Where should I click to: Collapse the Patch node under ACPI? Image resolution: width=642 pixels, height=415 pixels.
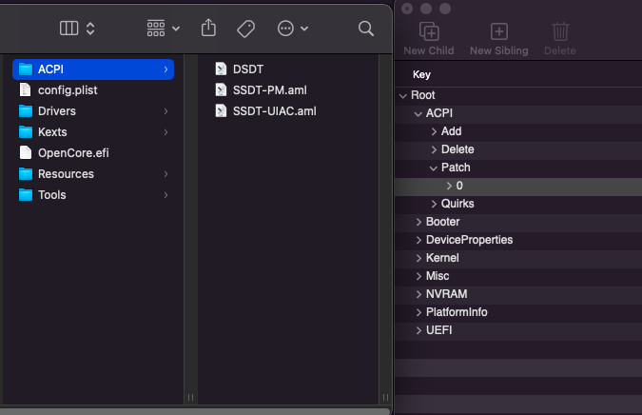pyautogui.click(x=433, y=168)
